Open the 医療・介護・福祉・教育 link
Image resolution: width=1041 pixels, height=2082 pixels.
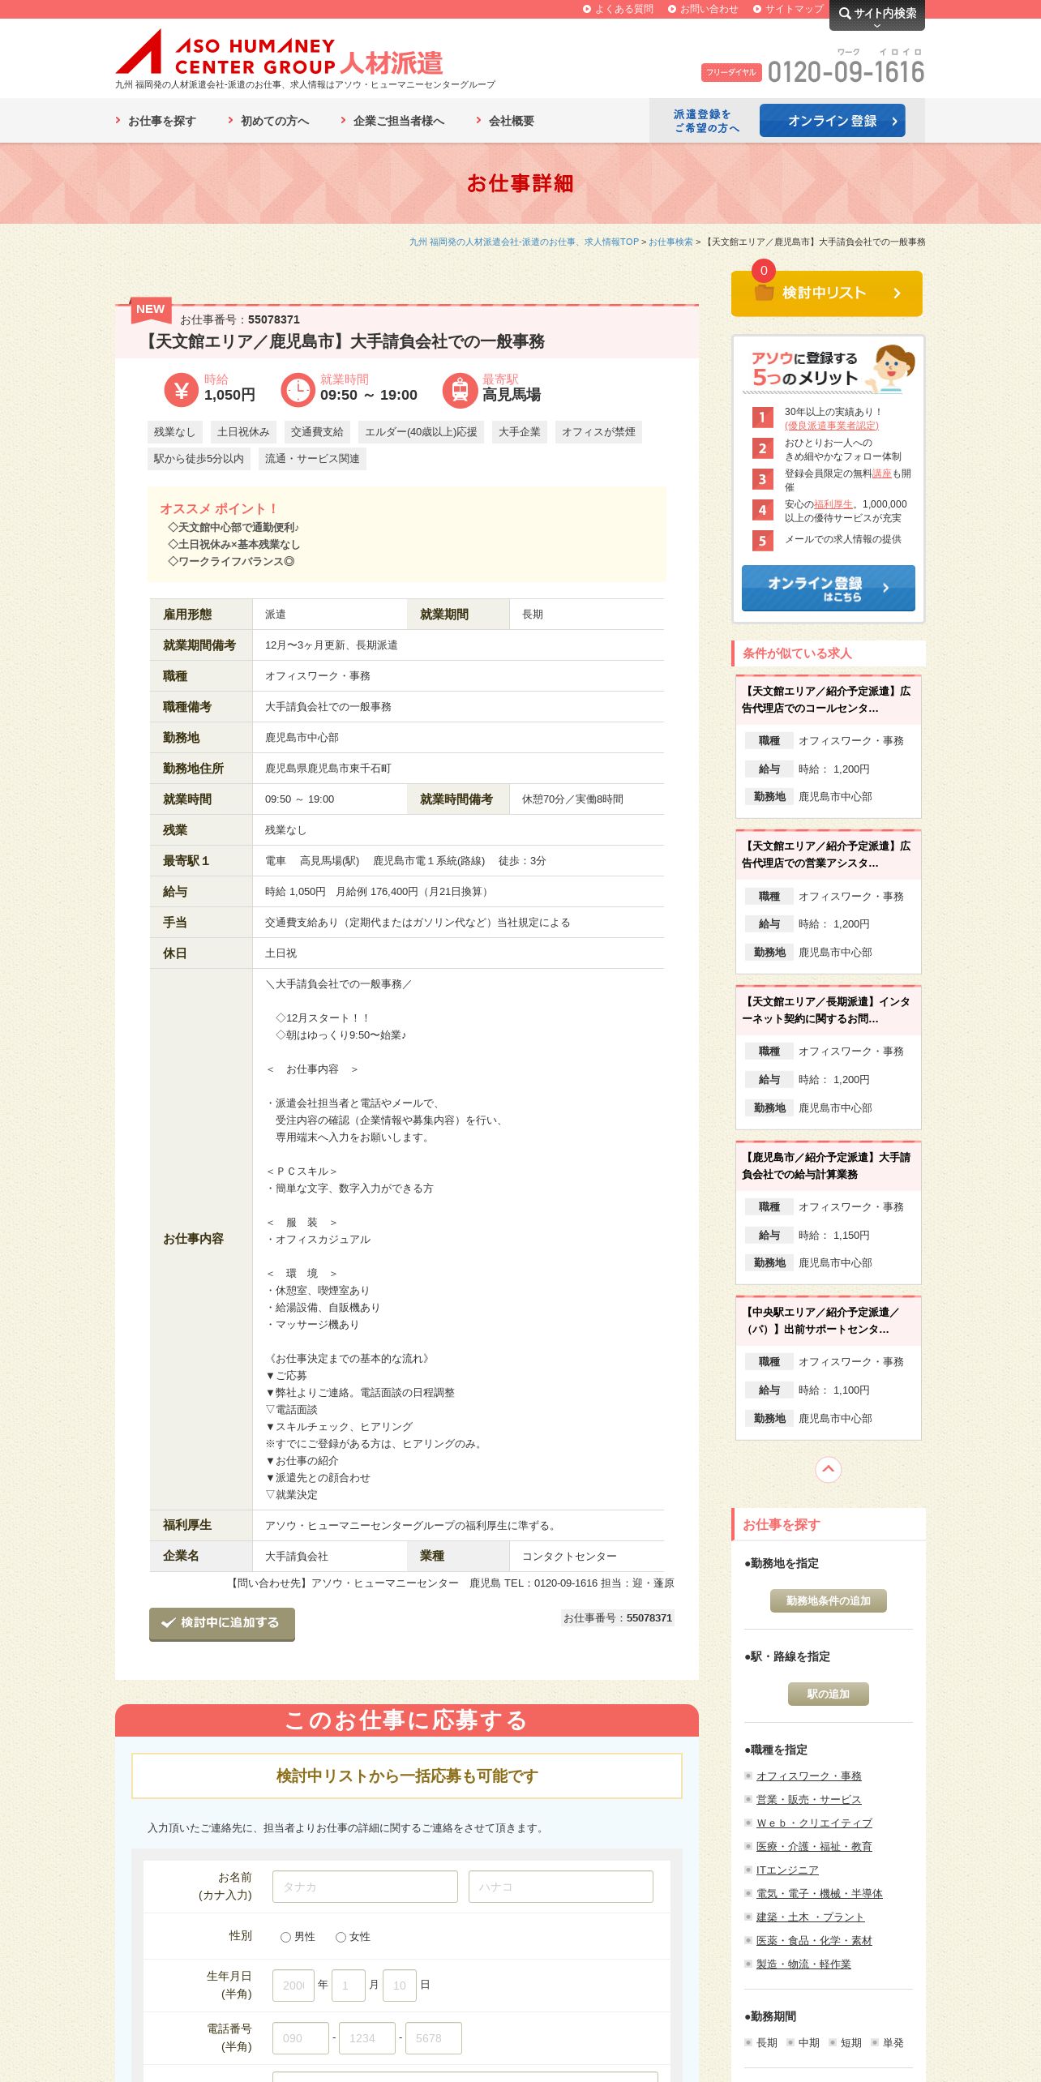click(814, 1846)
